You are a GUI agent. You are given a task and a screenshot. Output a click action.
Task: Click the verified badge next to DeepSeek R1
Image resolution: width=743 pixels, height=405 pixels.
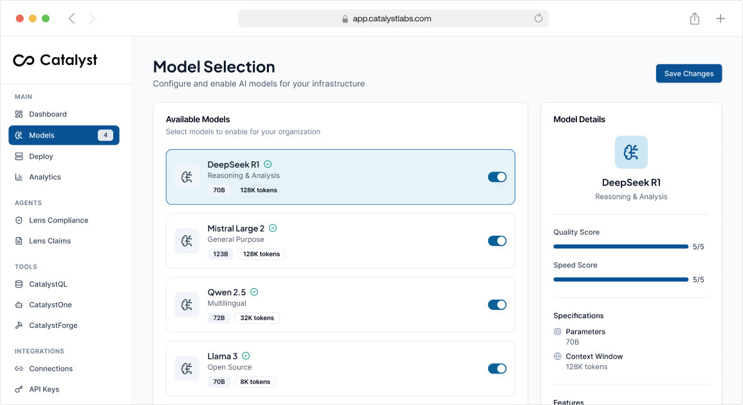click(x=268, y=165)
